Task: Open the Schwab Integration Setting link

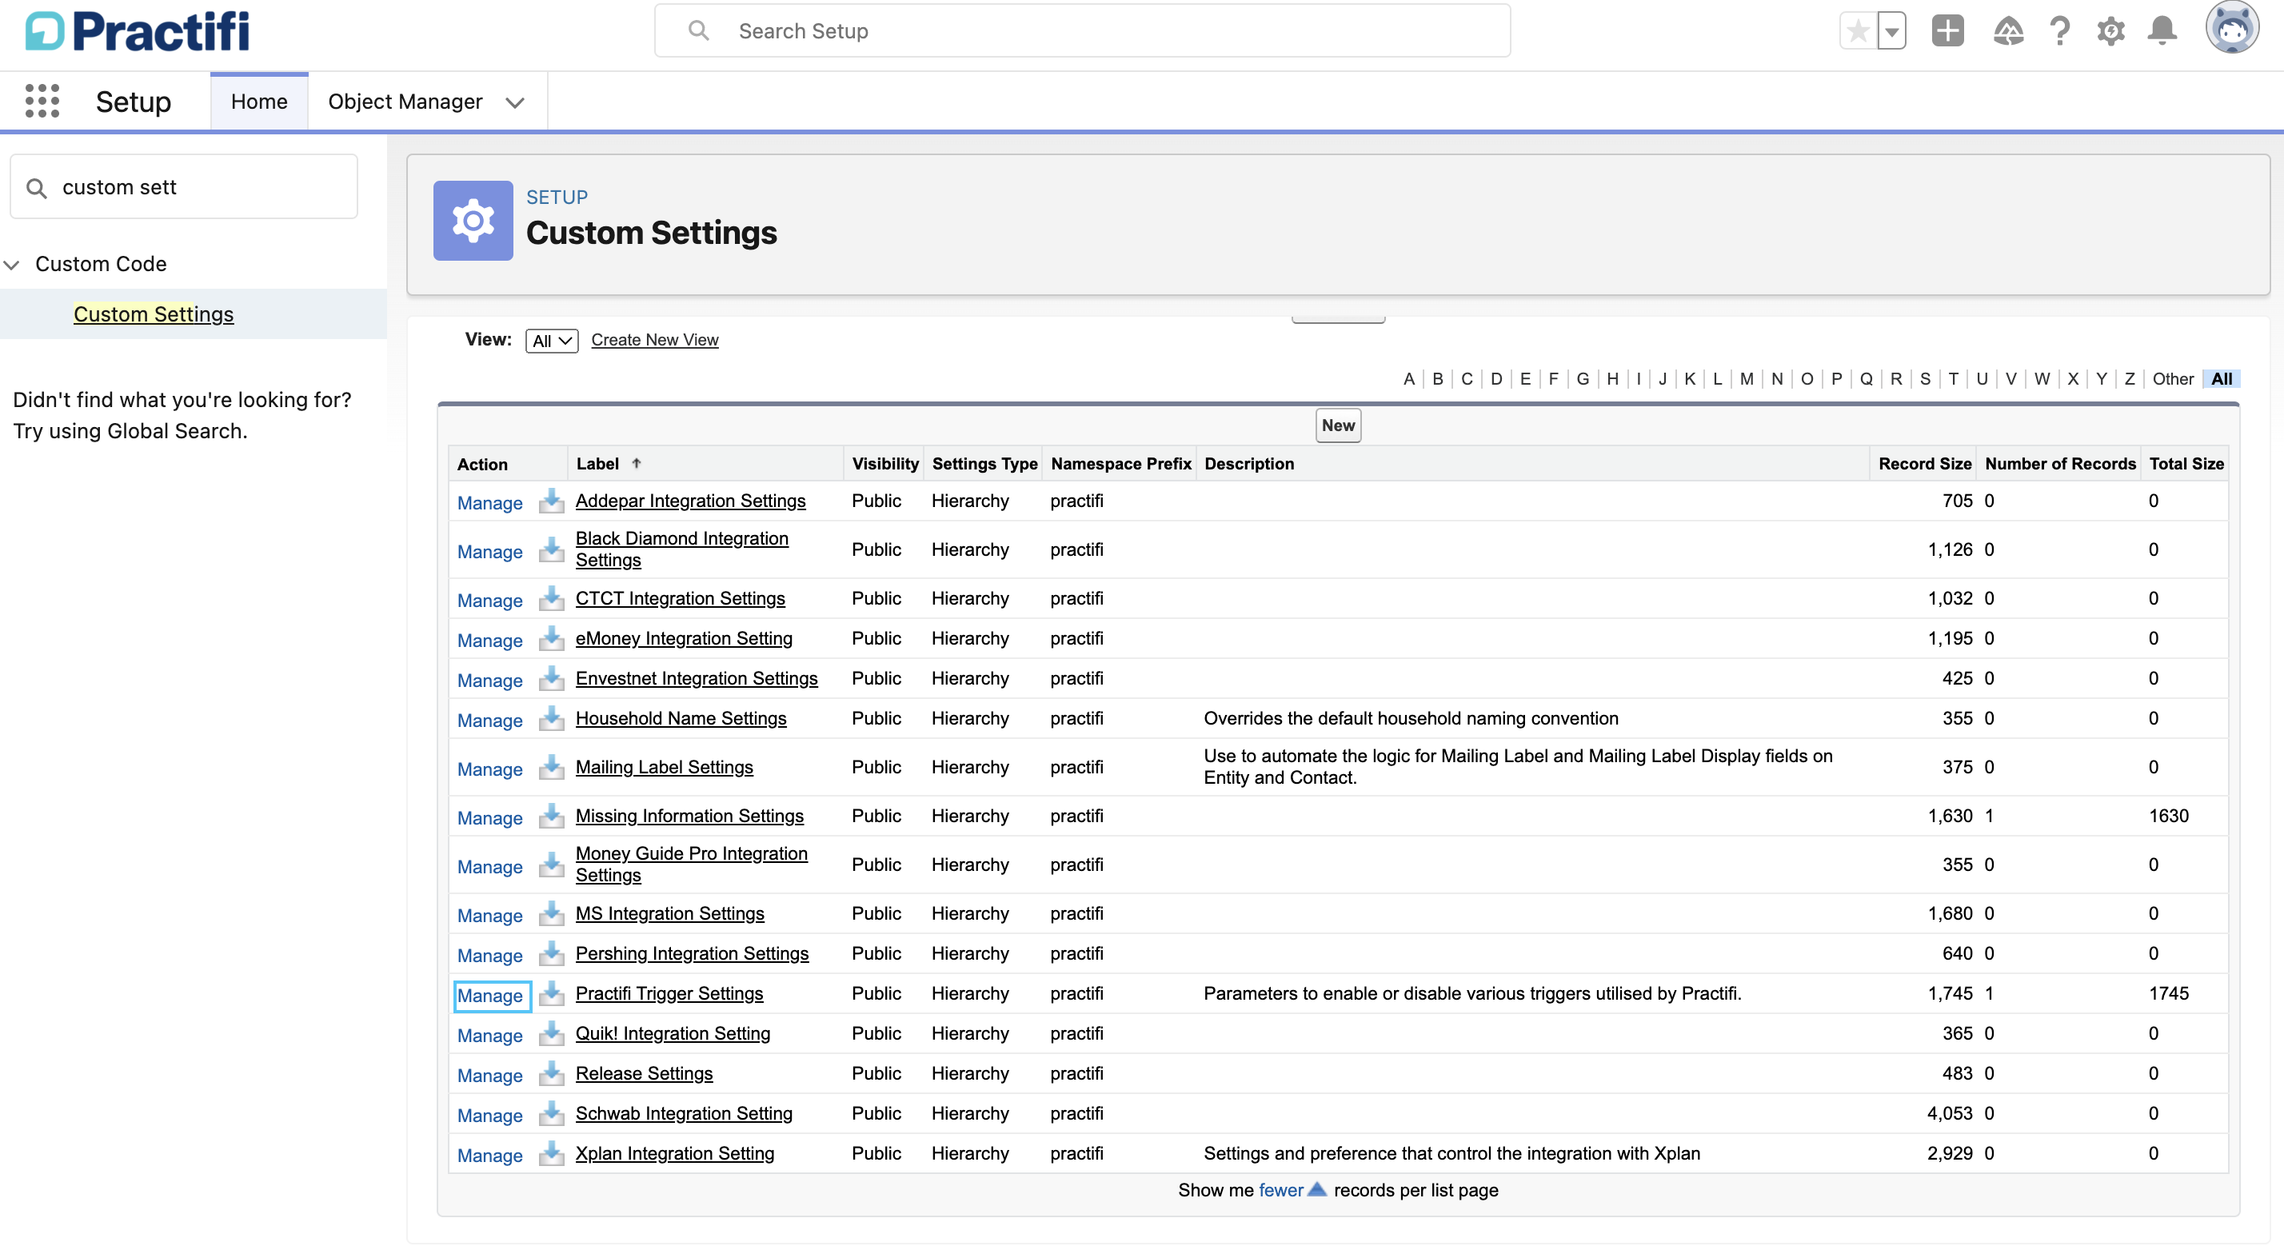Action: [x=684, y=1113]
